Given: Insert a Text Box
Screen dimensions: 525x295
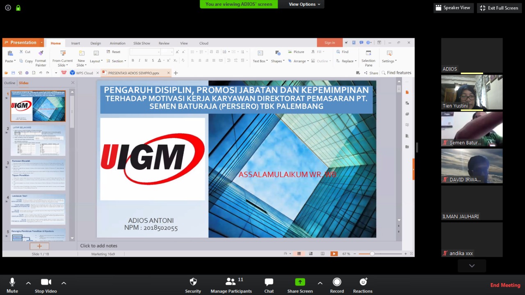Looking at the screenshot, I should [x=260, y=57].
